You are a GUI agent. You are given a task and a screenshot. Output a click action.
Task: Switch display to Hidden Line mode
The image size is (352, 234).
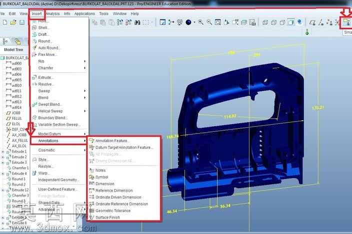pos(273,22)
